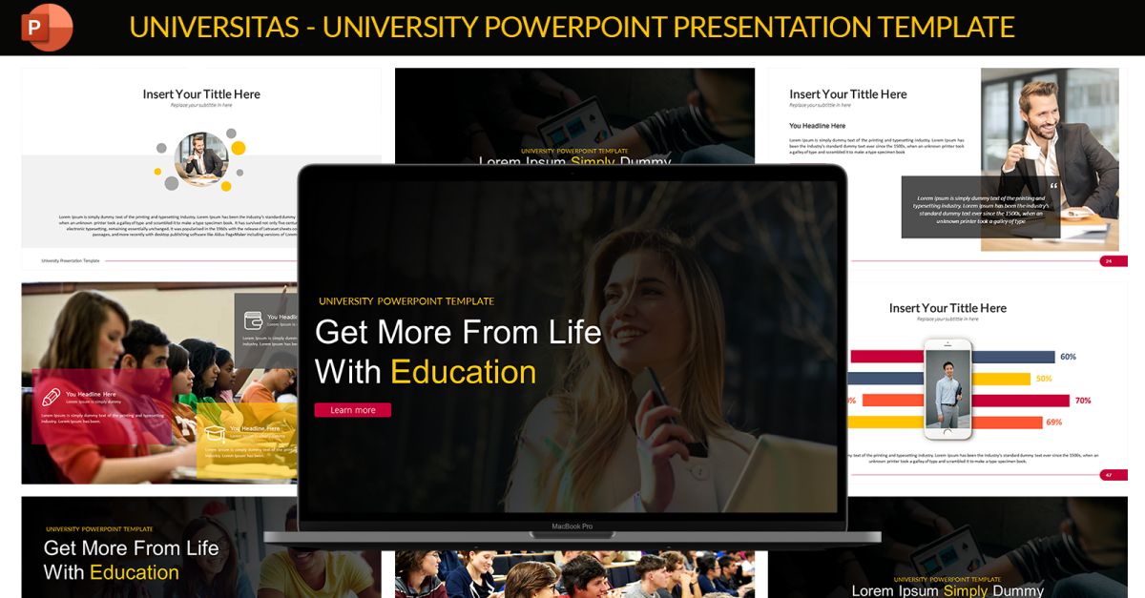
Task: Click the 60% blue chart bar
Action: pyautogui.click(x=1013, y=357)
